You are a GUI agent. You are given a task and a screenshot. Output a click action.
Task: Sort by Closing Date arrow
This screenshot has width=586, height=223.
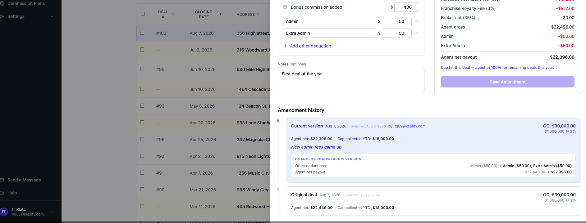[220, 15]
